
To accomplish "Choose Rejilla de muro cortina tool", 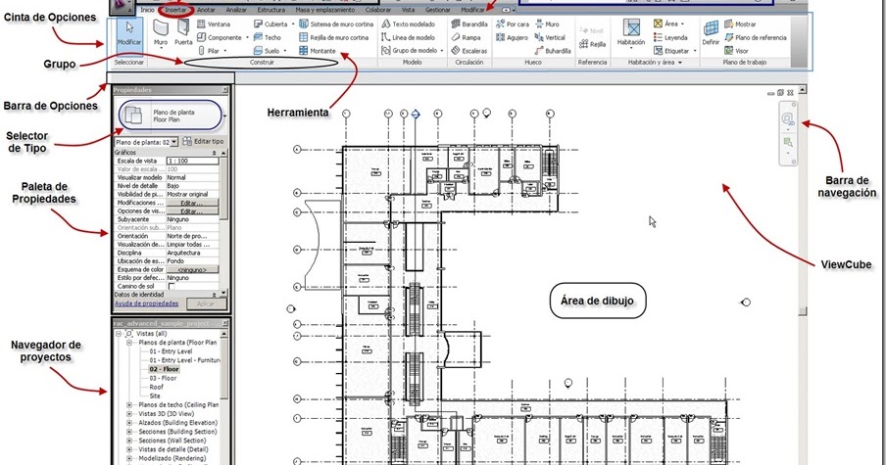I will pyautogui.click(x=334, y=37).
